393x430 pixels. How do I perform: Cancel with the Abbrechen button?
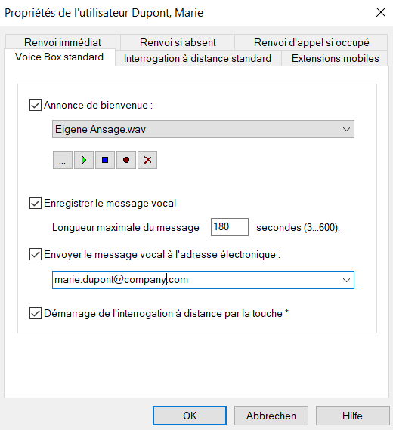click(271, 416)
